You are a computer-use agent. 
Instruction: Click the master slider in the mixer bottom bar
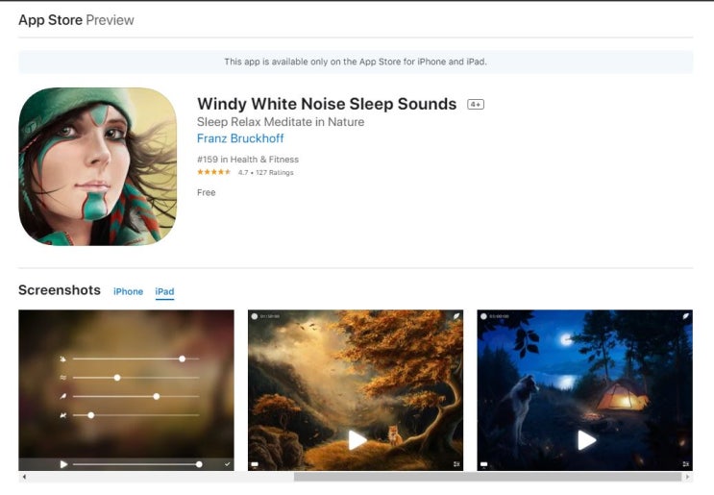(137, 464)
